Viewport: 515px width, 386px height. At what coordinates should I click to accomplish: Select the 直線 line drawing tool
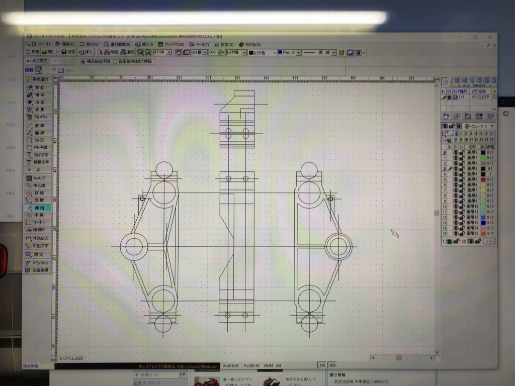(38, 126)
